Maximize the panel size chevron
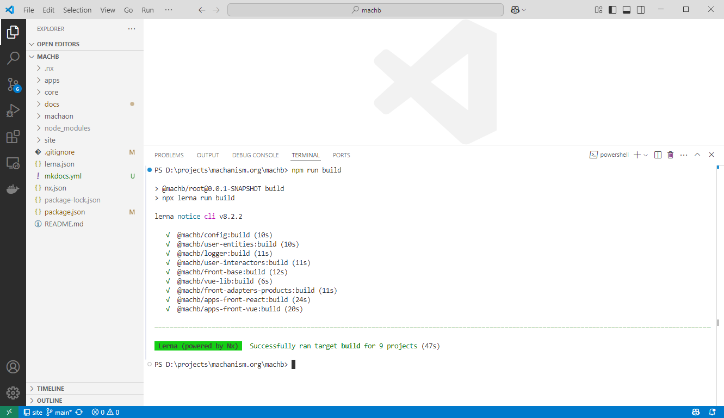This screenshot has height=418, width=724. tap(697, 155)
